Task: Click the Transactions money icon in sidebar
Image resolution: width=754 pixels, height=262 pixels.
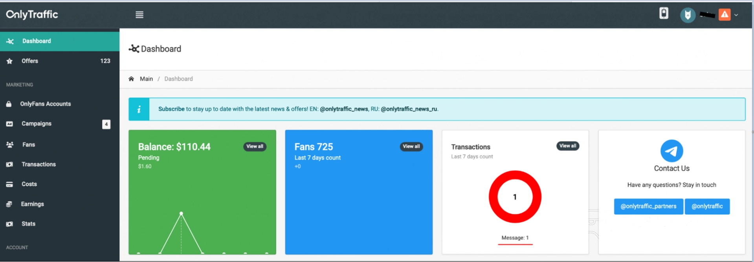Action: [x=9, y=164]
